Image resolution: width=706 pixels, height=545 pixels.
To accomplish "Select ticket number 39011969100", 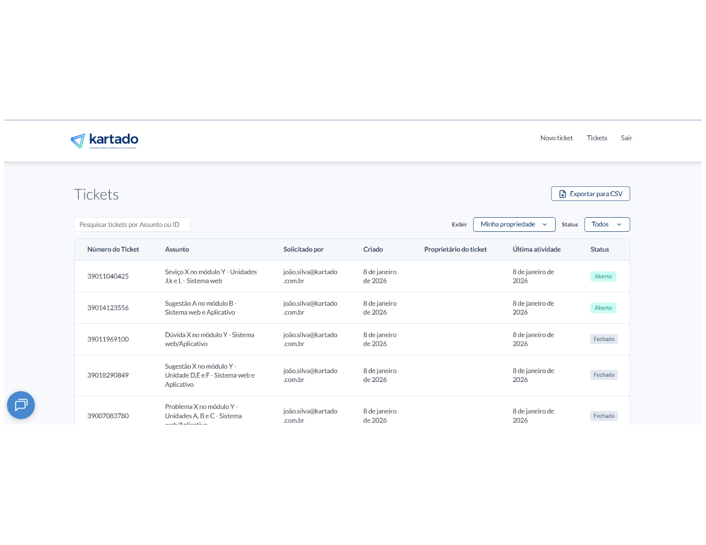I will point(108,339).
